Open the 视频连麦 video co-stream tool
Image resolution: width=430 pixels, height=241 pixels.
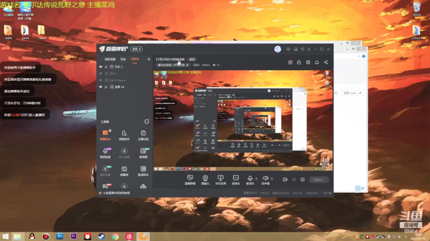tap(105, 153)
